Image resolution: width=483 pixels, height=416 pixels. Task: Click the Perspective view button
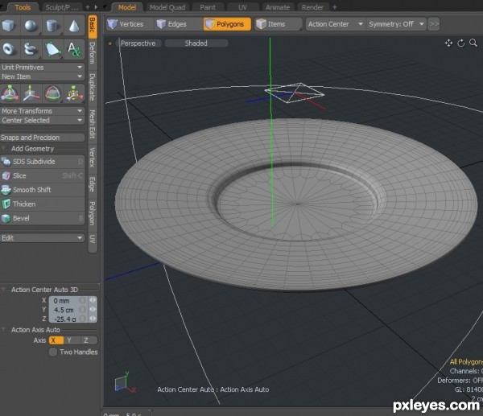138,43
